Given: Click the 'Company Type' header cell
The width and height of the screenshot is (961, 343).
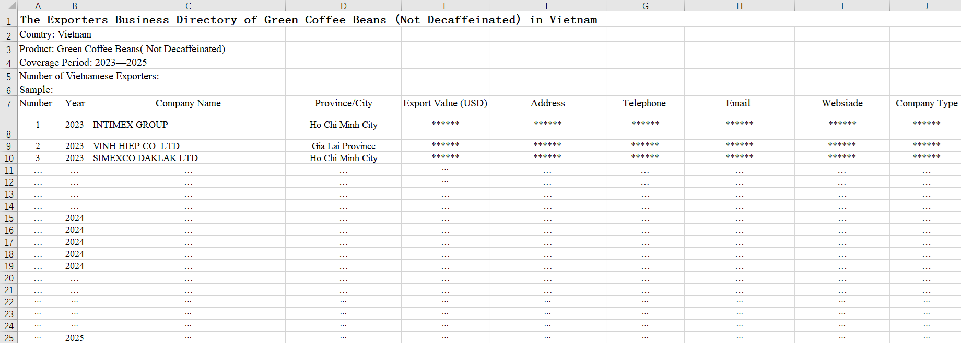Looking at the screenshot, I should 926,103.
